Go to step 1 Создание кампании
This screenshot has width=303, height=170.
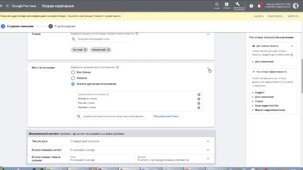tap(18, 26)
